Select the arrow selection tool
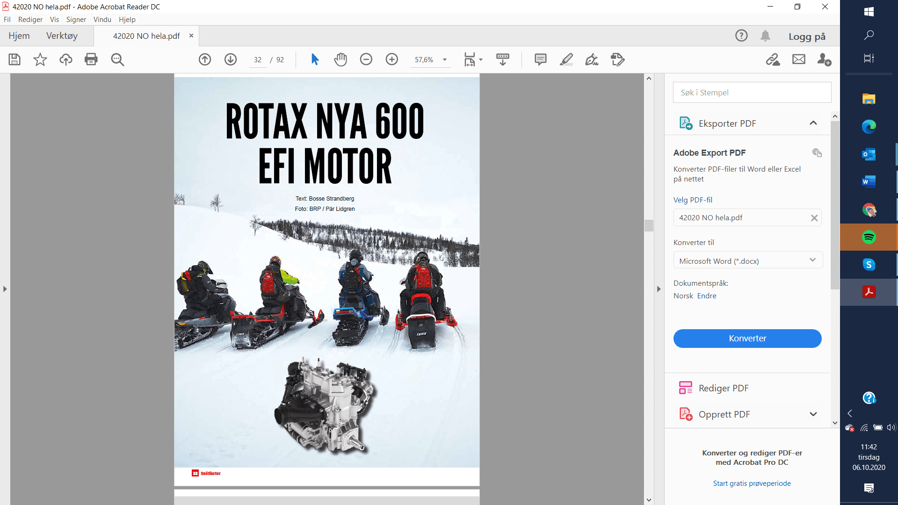Screen dimensions: 898x505 315,59
